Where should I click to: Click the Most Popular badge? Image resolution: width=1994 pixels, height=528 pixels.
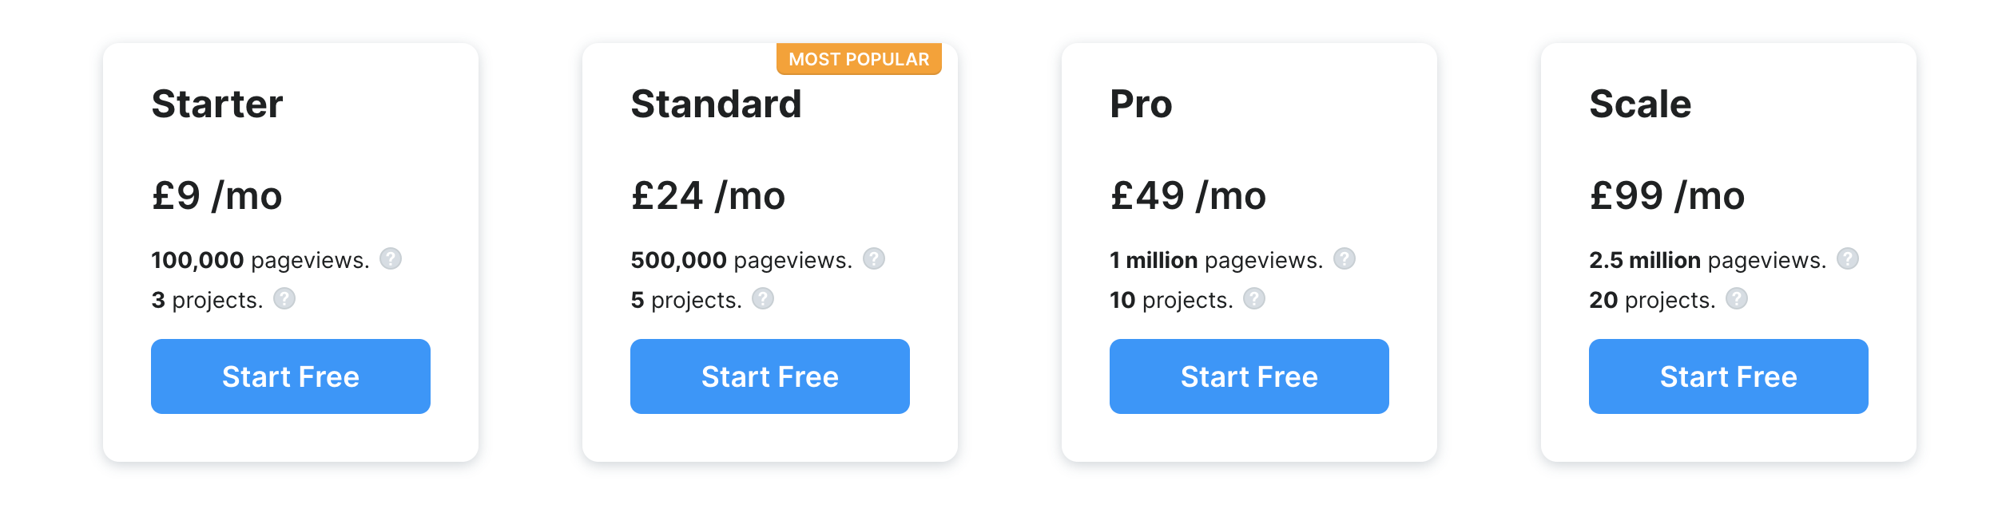(859, 59)
